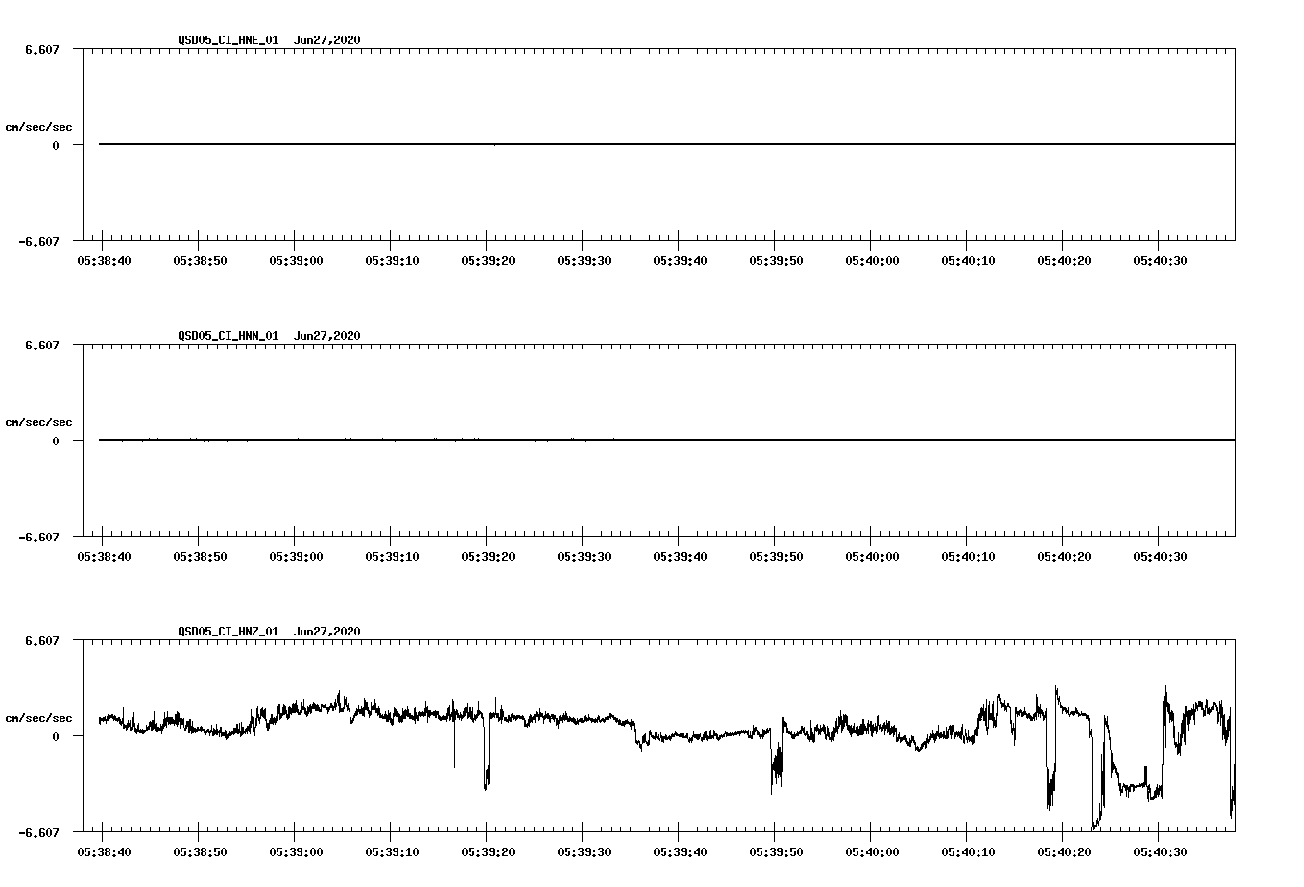Click 05:38:50 time label under HNZ plot

click(200, 852)
